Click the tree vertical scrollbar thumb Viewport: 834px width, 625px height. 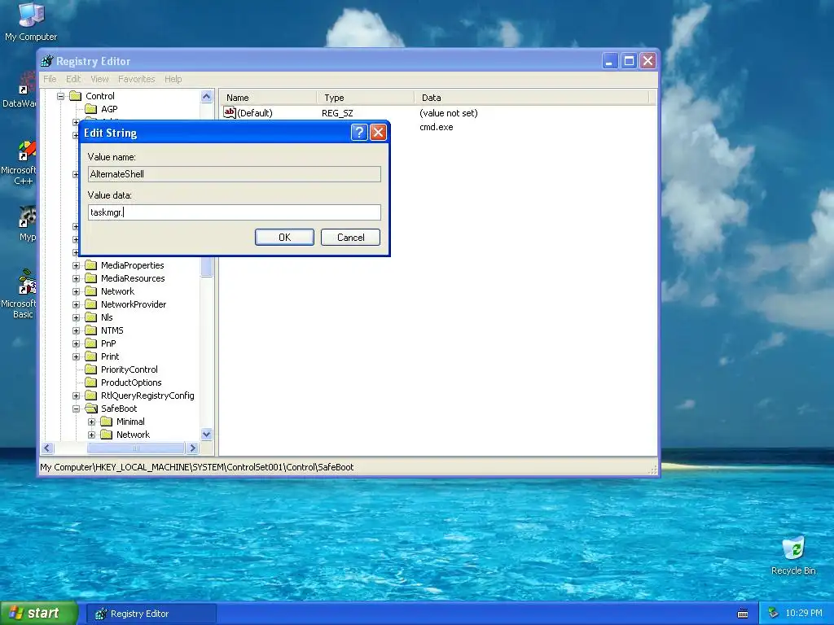click(206, 266)
